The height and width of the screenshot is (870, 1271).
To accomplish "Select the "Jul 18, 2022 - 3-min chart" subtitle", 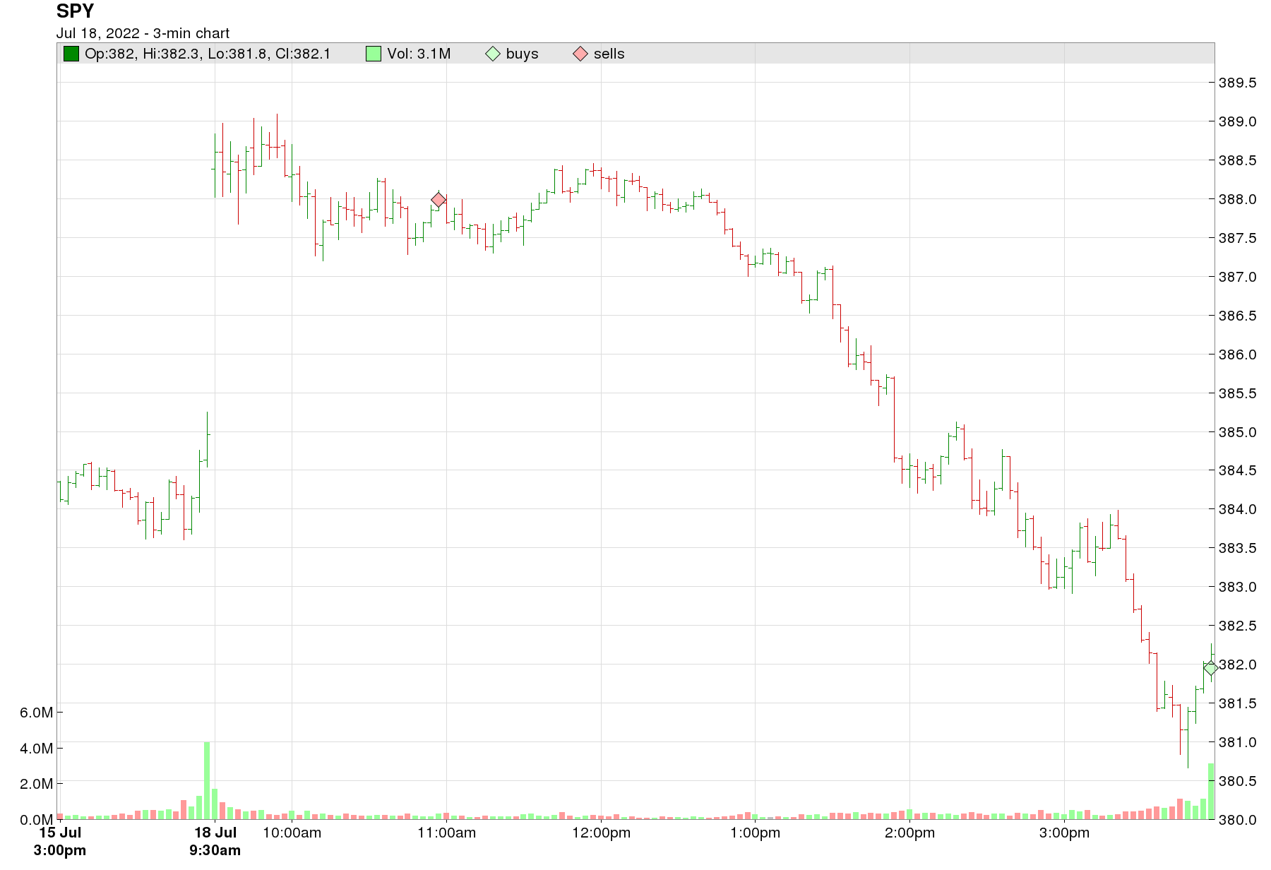I will tap(143, 33).
